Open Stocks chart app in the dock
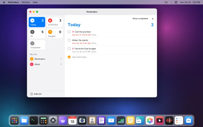The height and width of the screenshot is (127, 203). coord(121,121)
